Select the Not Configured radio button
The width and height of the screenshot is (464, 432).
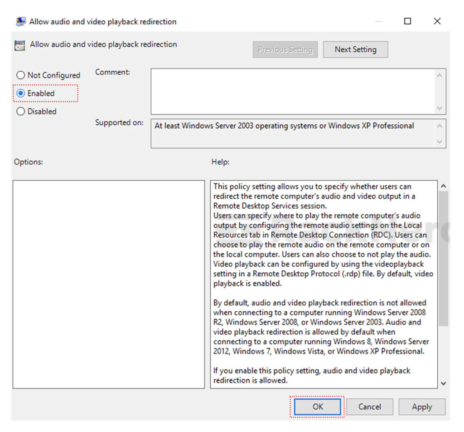[20, 75]
